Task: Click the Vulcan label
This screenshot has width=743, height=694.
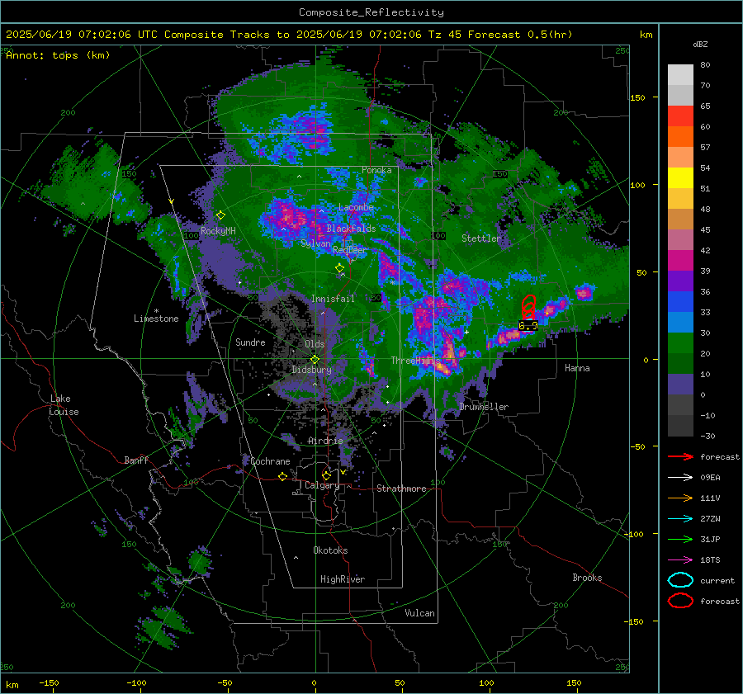Action: 420,612
